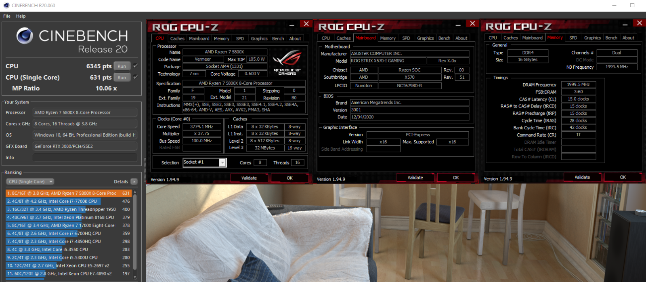Click CAS# Latency value 15.0 clocks
The width and height of the screenshot is (646, 282).
[579, 99]
